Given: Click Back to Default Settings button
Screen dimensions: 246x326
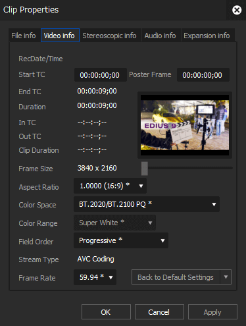Looking at the screenshot, I should point(176,277).
